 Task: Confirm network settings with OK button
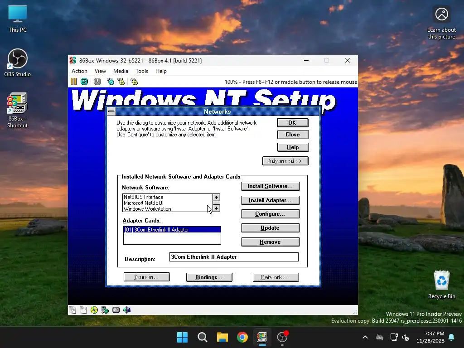293,122
